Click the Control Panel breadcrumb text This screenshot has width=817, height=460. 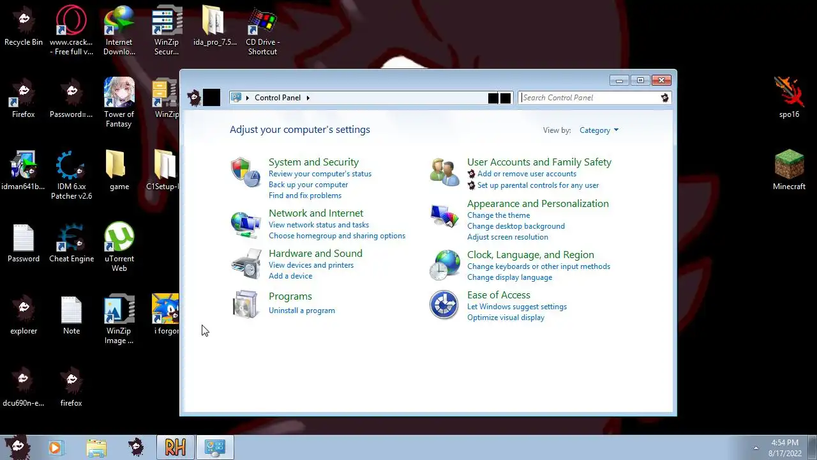(278, 98)
